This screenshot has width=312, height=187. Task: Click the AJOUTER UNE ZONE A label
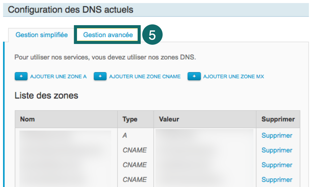pos(58,76)
